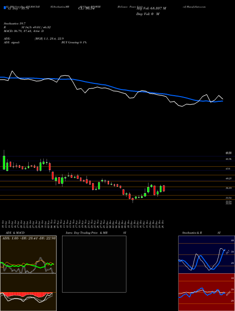Click the 'Day Vol: 0 M' text
Screen dimensions: 235x311
click(148, 14)
